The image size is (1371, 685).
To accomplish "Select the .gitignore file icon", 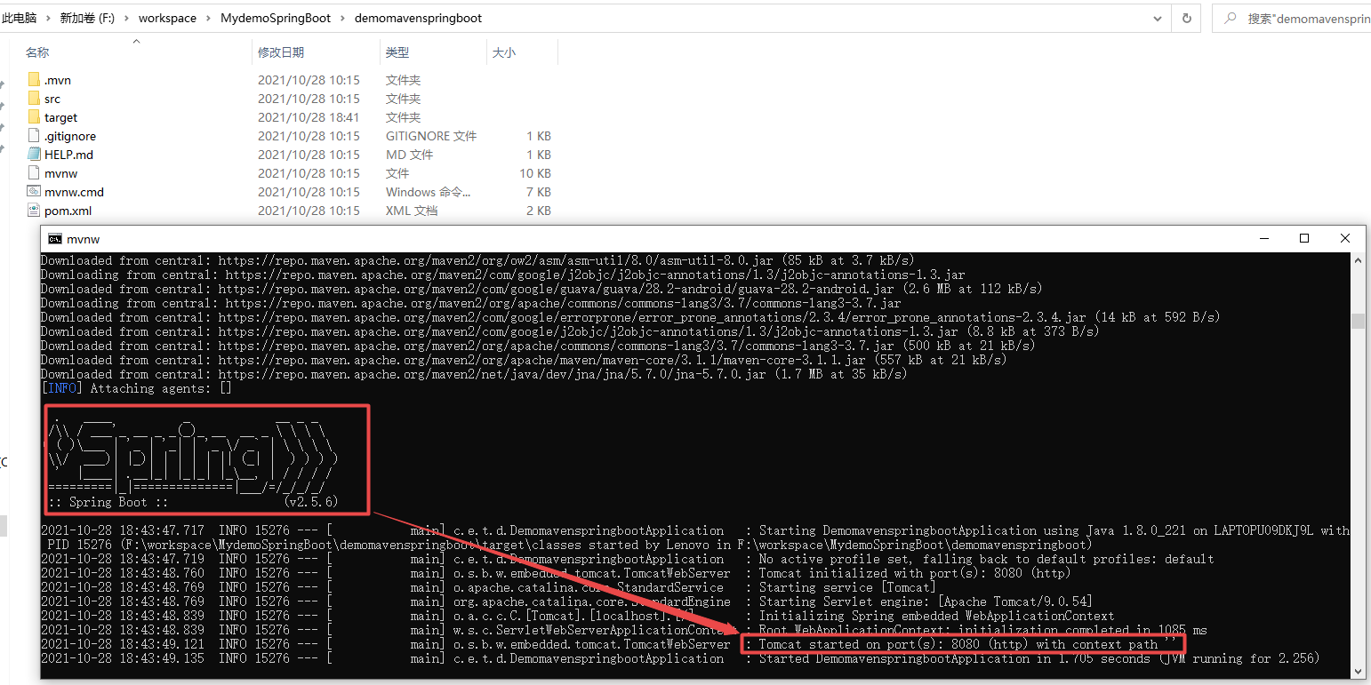I will point(35,135).
